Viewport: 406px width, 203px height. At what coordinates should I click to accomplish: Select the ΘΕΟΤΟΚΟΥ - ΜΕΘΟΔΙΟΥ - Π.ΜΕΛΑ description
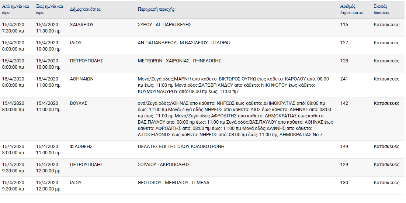(x=173, y=183)
